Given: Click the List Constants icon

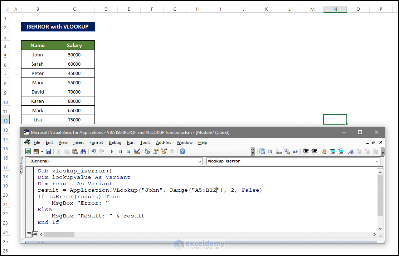Looking at the screenshot, I should [270, 152].
